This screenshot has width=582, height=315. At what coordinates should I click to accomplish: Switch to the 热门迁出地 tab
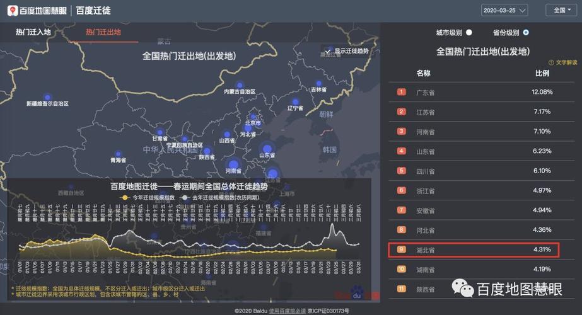point(103,32)
